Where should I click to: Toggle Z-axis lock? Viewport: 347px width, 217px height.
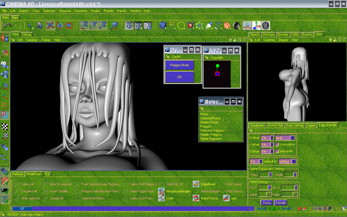[x=102, y=26]
